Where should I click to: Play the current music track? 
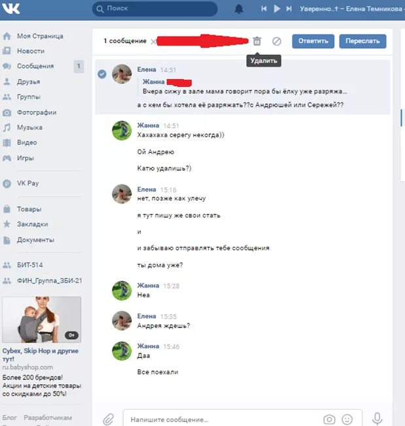click(277, 8)
